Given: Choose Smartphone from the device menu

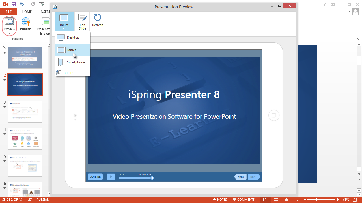Looking at the screenshot, I should [73, 62].
